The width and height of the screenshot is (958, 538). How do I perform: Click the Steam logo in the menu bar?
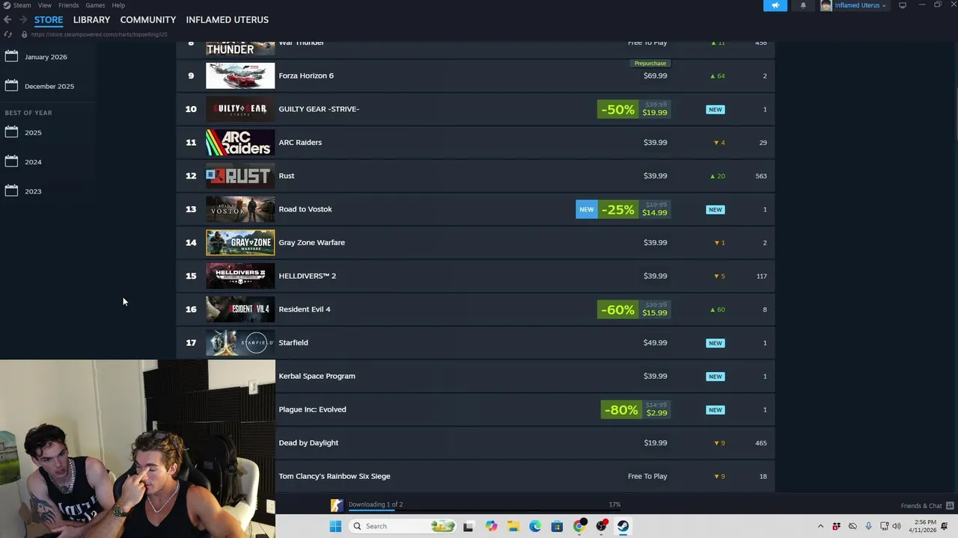coord(6,5)
